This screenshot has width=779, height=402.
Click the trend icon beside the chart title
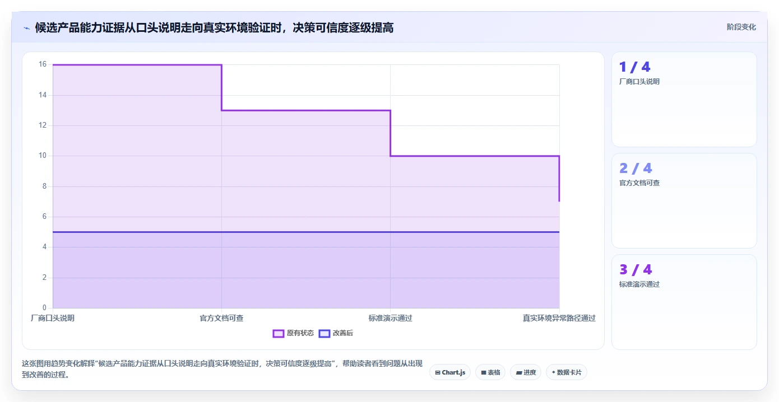[26, 27]
